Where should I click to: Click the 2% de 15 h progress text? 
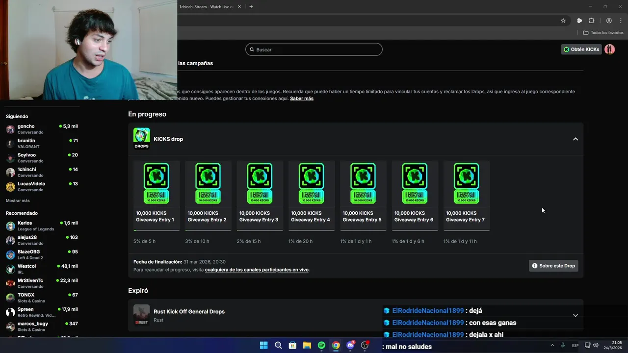tap(249, 241)
